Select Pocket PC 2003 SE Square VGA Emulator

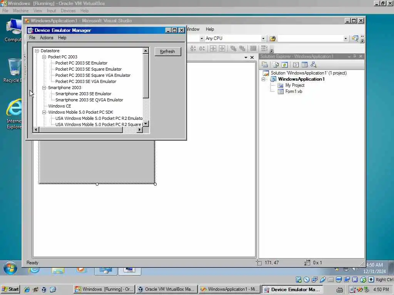[93, 75]
